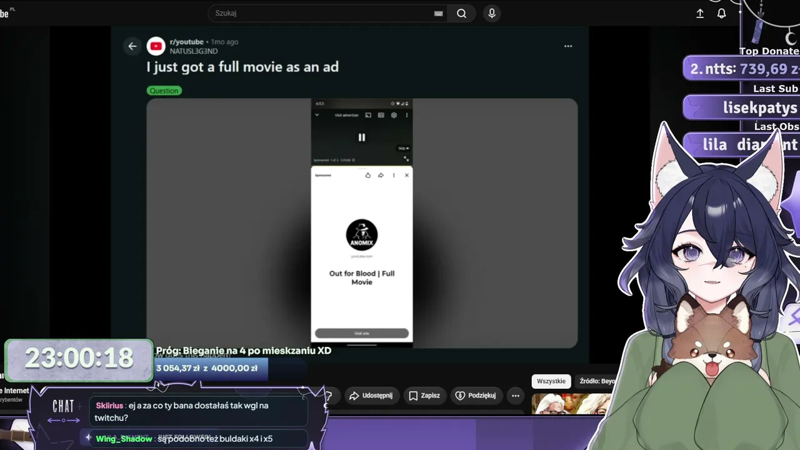The height and width of the screenshot is (450, 800).
Task: Activate voice search microphone
Action: [x=492, y=13]
